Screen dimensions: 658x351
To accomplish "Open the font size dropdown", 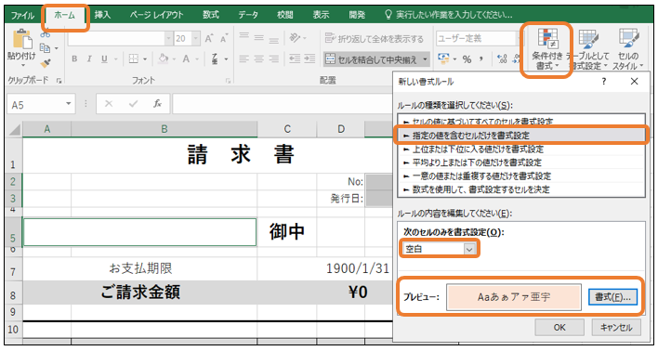I will point(196,39).
